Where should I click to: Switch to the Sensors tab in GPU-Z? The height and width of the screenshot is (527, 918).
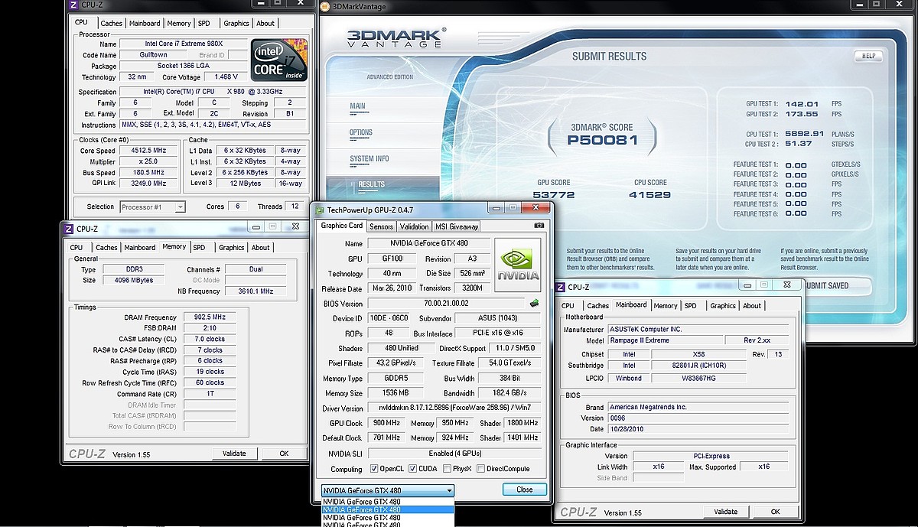[x=381, y=226]
